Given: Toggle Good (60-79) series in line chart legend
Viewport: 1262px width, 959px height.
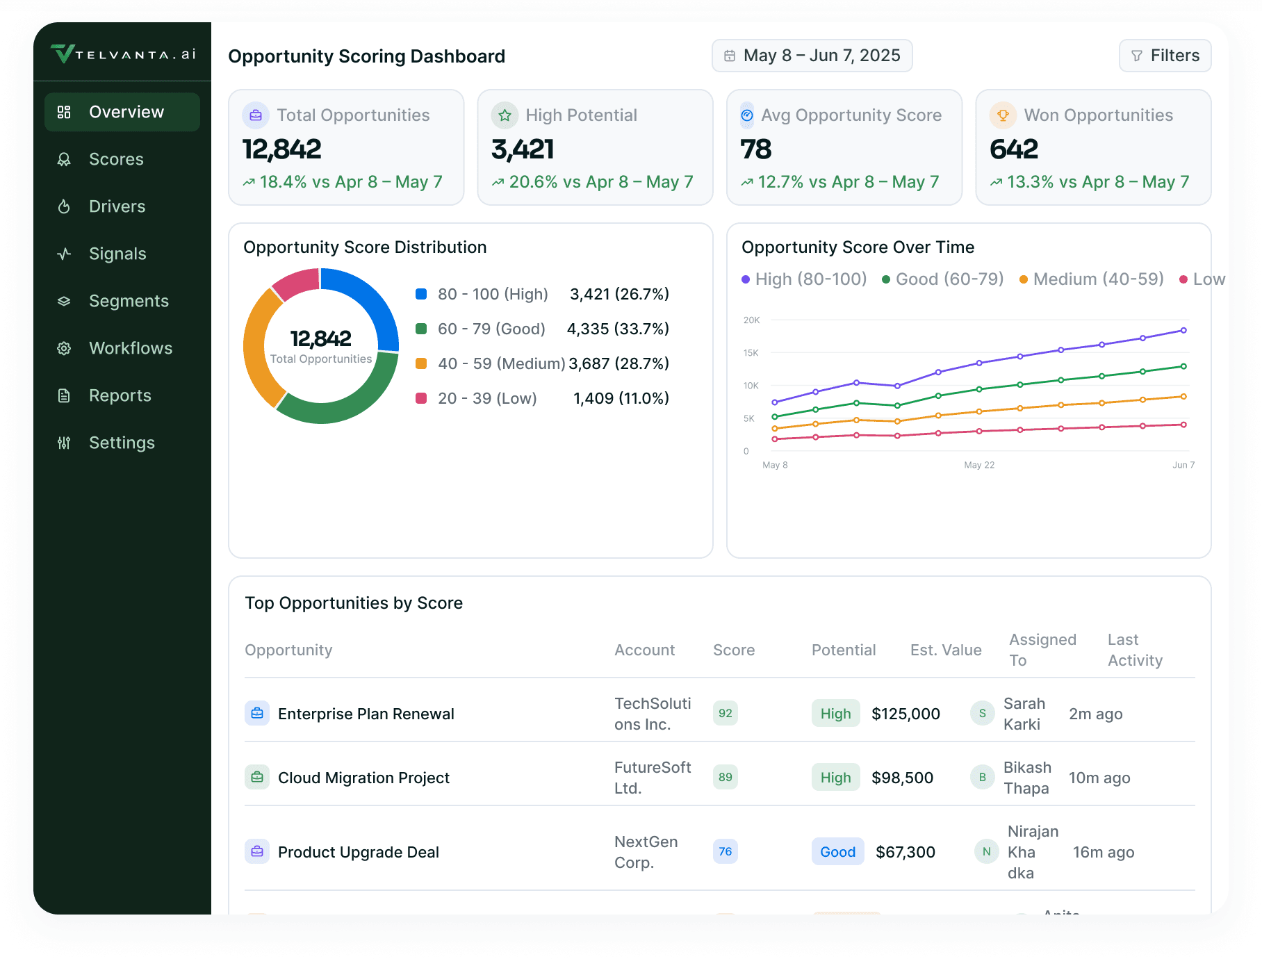Looking at the screenshot, I should click(943, 279).
